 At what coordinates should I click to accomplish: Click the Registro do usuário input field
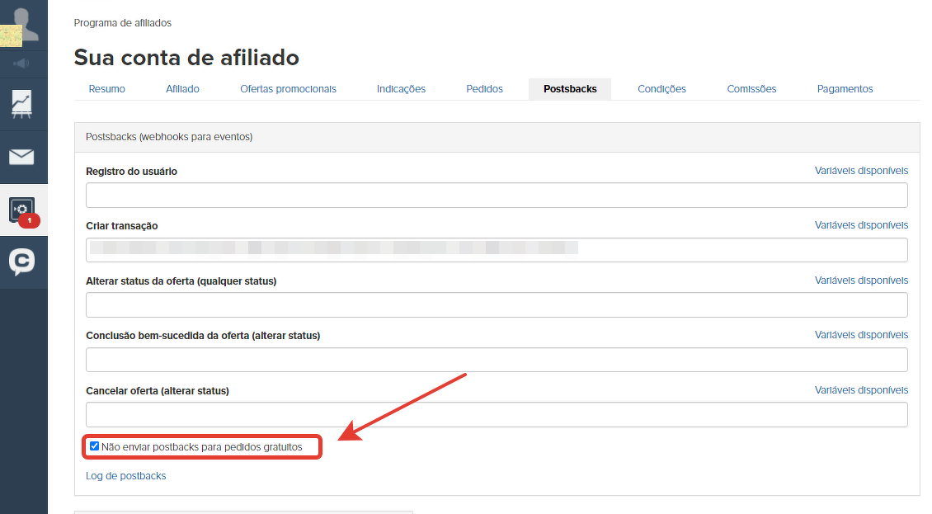click(497, 196)
